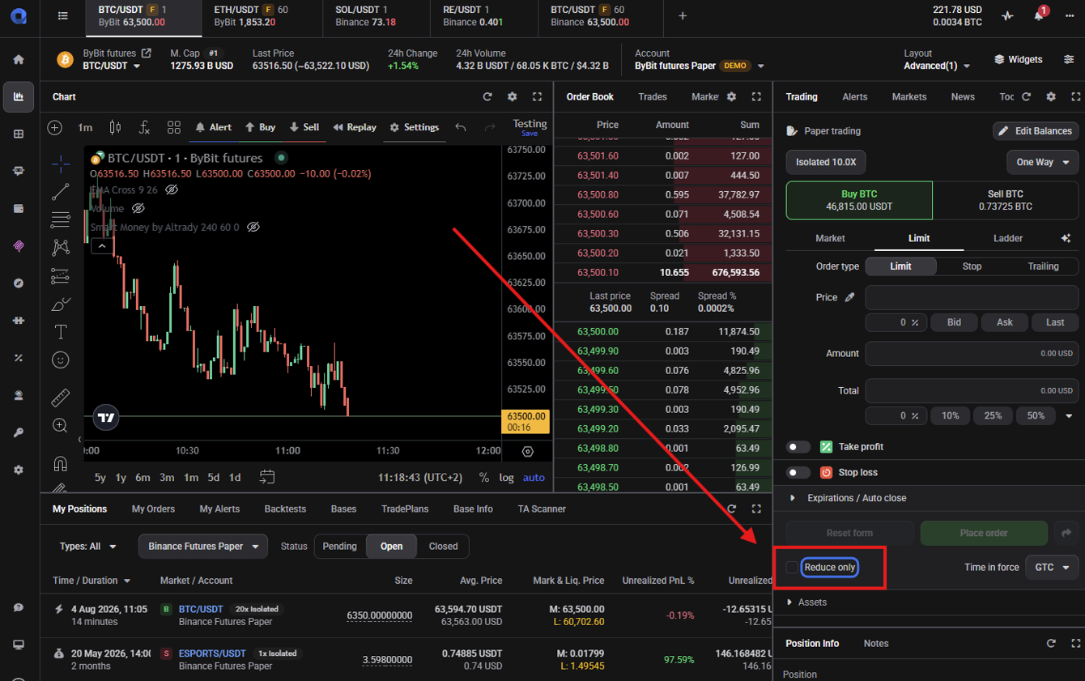Click the Place order button

pos(984,533)
